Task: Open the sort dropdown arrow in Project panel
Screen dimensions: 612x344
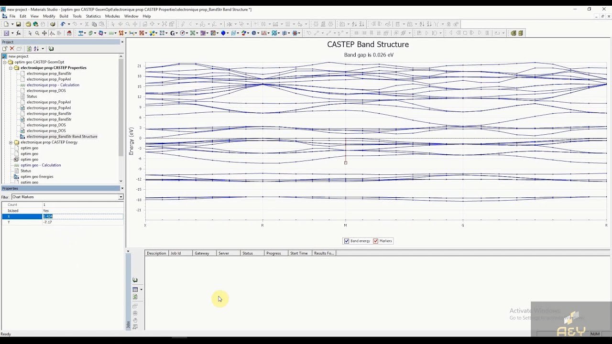Action: pyautogui.click(x=43, y=49)
